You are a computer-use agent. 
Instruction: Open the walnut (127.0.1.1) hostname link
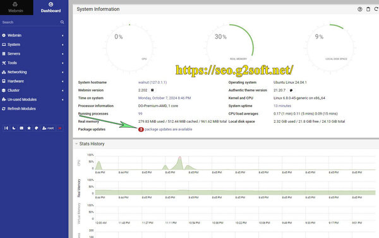click(152, 82)
